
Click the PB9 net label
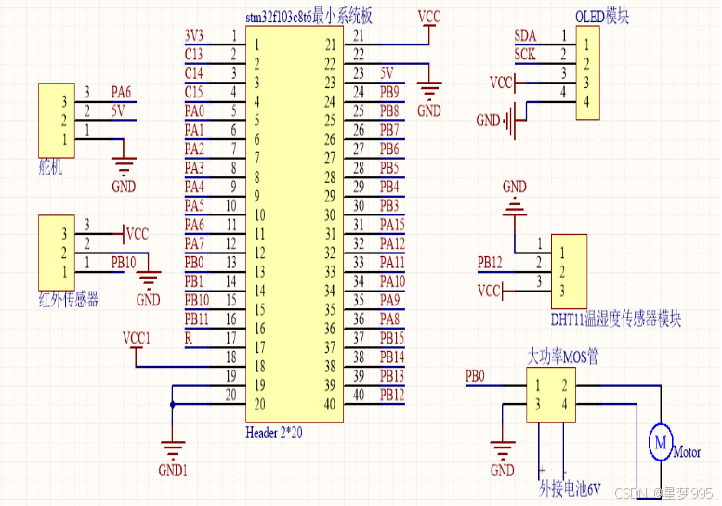389,93
